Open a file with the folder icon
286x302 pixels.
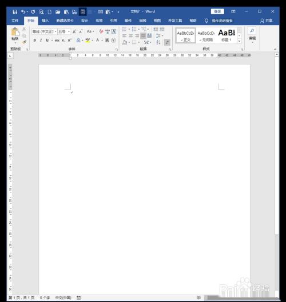(x=58, y=12)
